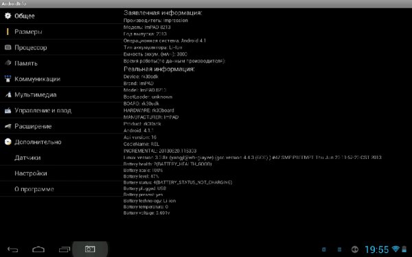Open the Память section
The height and width of the screenshot is (257, 412).
click(x=61, y=63)
